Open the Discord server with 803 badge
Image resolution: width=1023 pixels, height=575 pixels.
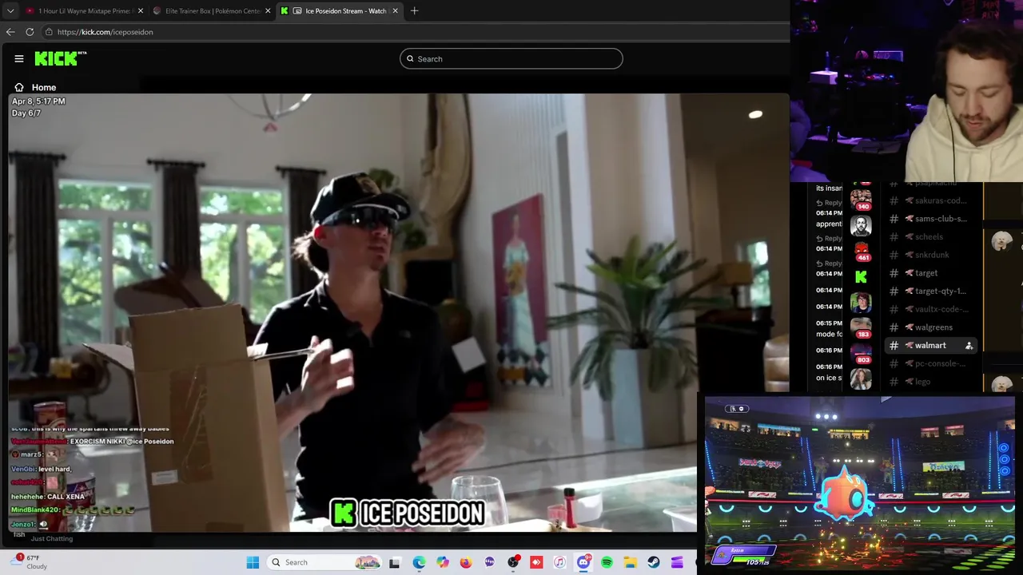pos(861,354)
